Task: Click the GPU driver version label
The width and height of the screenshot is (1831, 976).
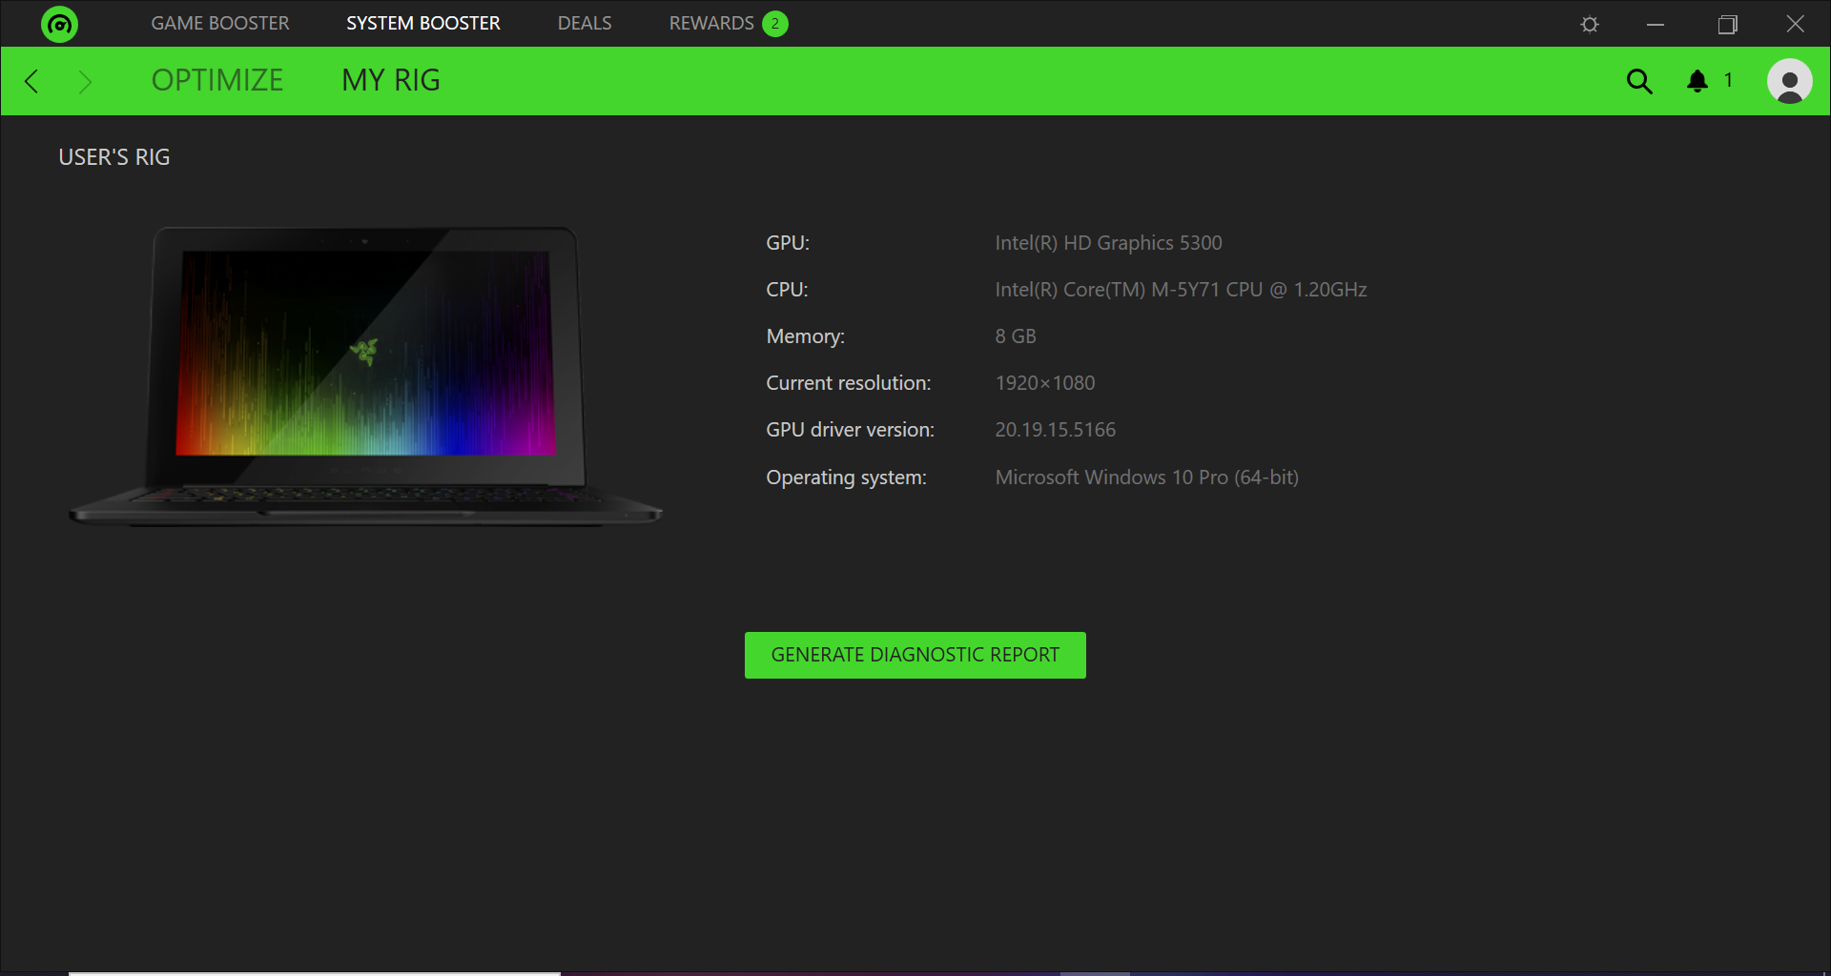Action: [850, 430]
